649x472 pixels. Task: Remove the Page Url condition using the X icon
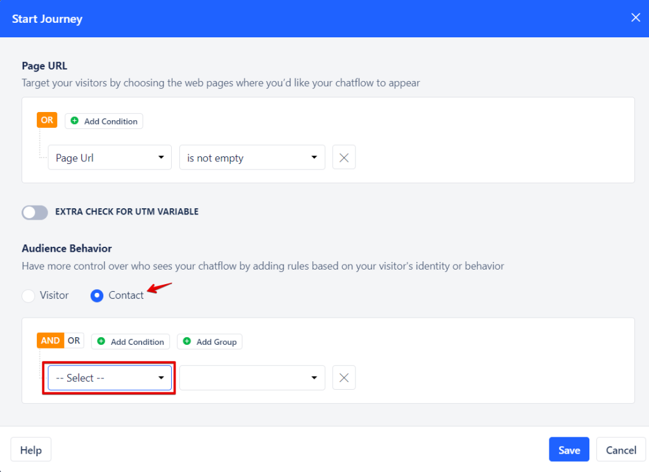(344, 157)
